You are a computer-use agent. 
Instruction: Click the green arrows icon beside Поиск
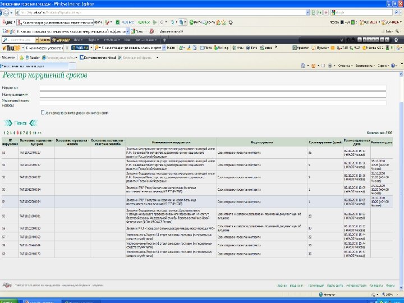(8, 122)
